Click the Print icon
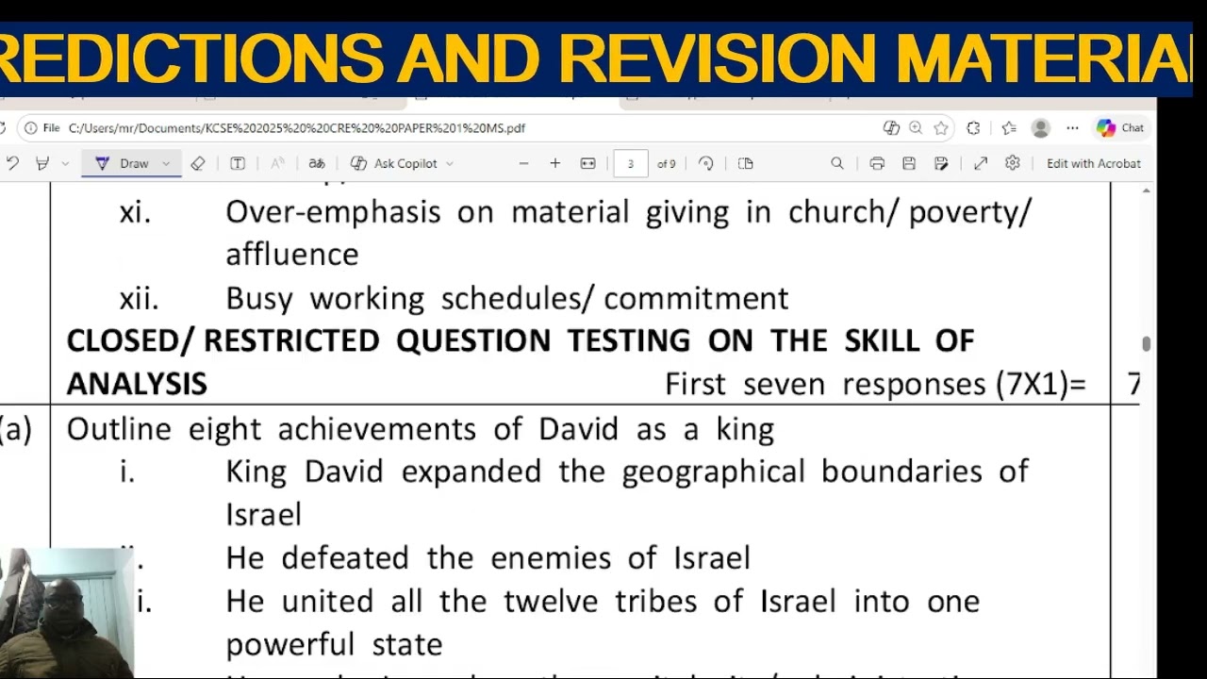This screenshot has height=679, width=1207. (877, 163)
